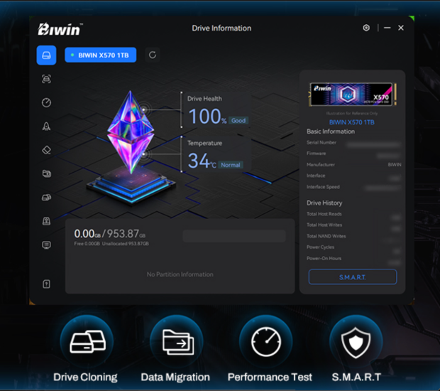440x391 pixels.
Task: Click the Good health status badge
Action: tap(238, 121)
